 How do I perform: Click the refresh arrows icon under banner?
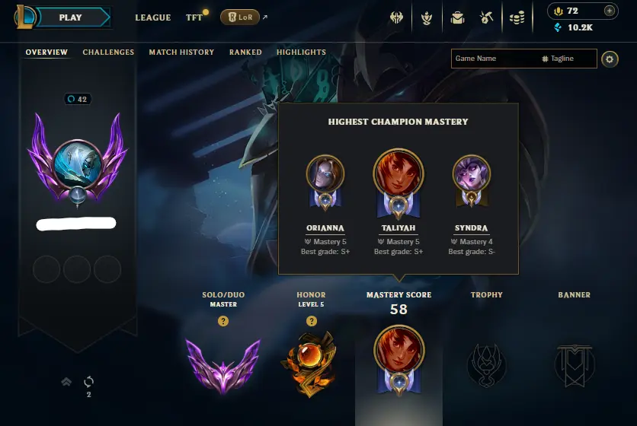coord(88,382)
